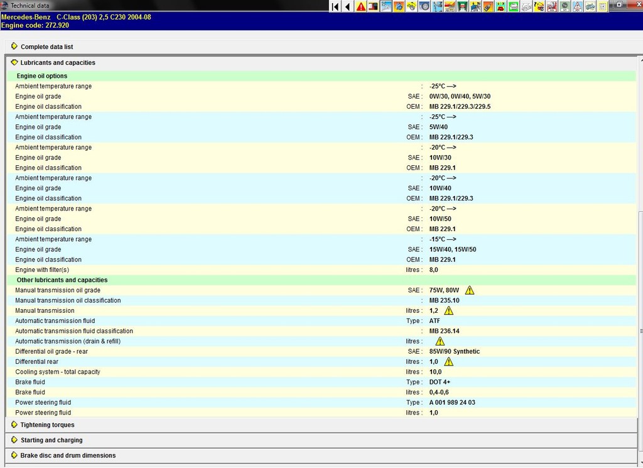Click the MB 235.10 classification value
This screenshot has height=468, width=643.
click(x=444, y=301)
